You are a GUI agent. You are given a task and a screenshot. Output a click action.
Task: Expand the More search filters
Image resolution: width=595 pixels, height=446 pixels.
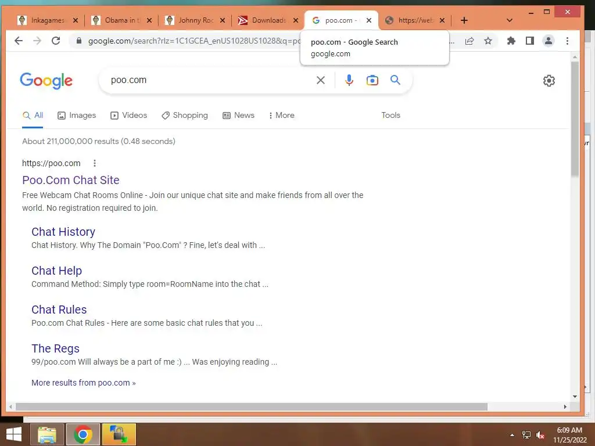[281, 116]
